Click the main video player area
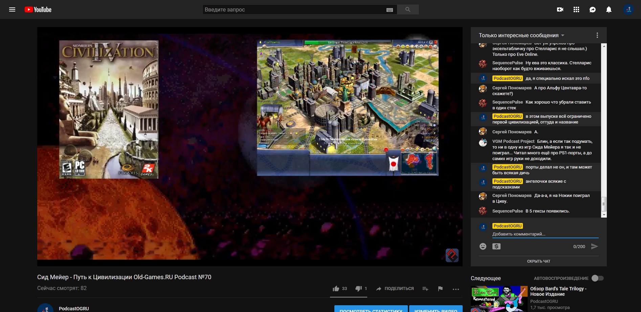The width and height of the screenshot is (641, 312). pos(250,147)
